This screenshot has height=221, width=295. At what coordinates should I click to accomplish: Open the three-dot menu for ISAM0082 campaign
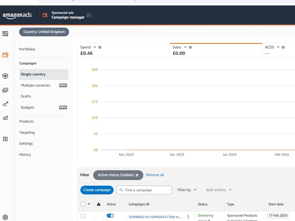(x=188, y=217)
